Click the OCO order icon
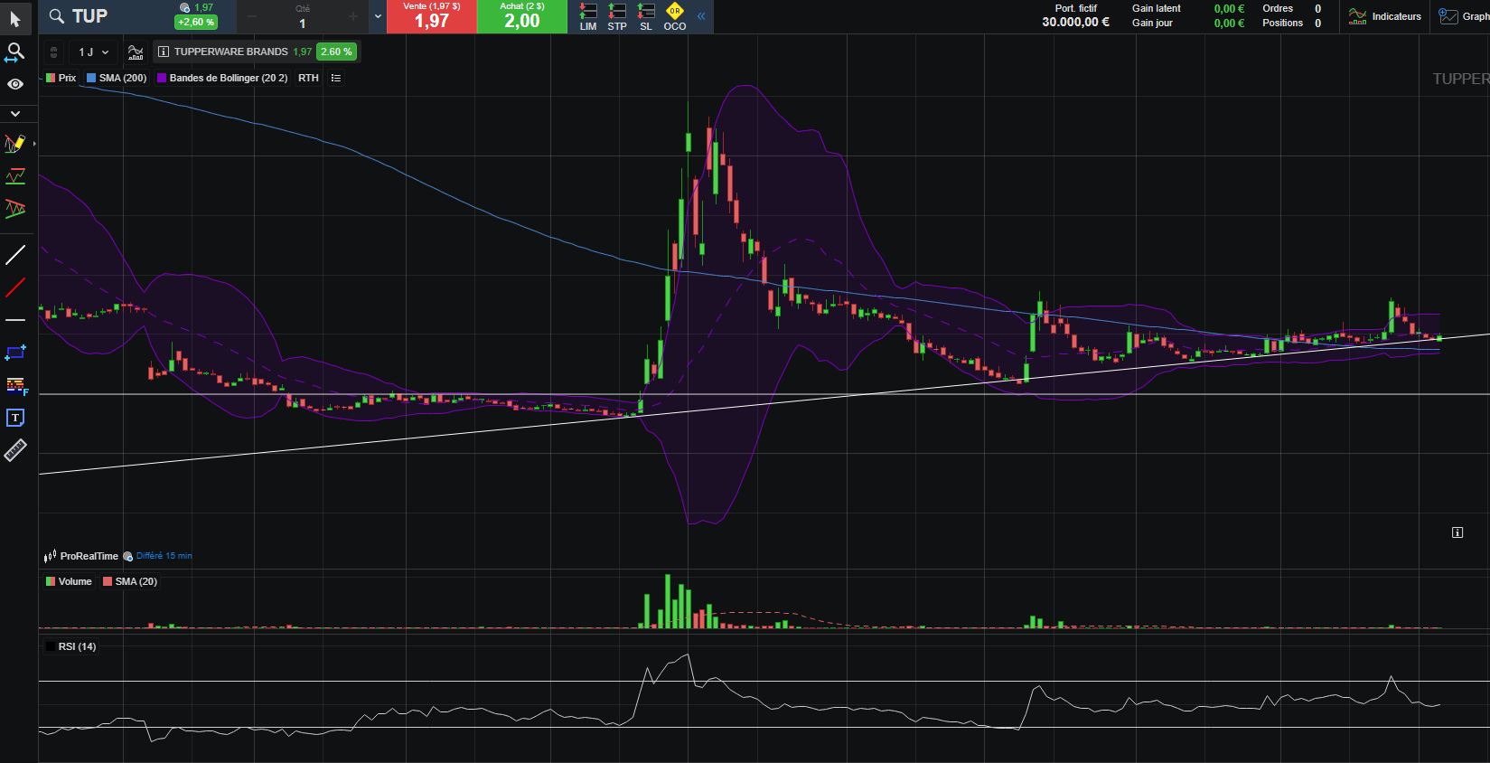Screen dimensions: 1490x763 point(674,16)
